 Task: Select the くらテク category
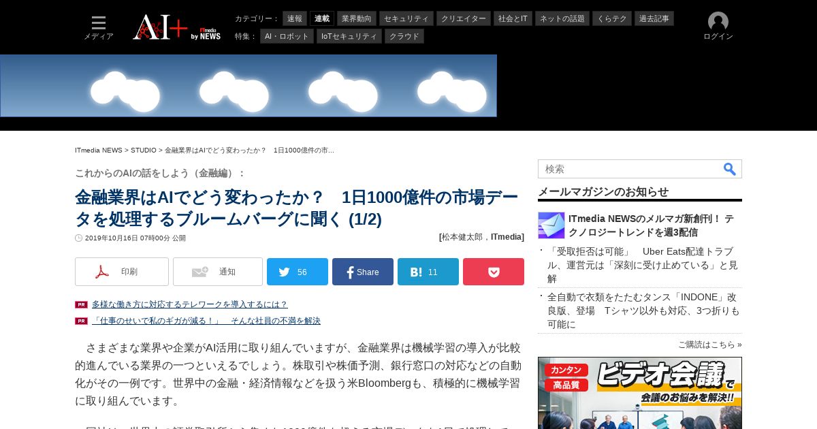612,18
